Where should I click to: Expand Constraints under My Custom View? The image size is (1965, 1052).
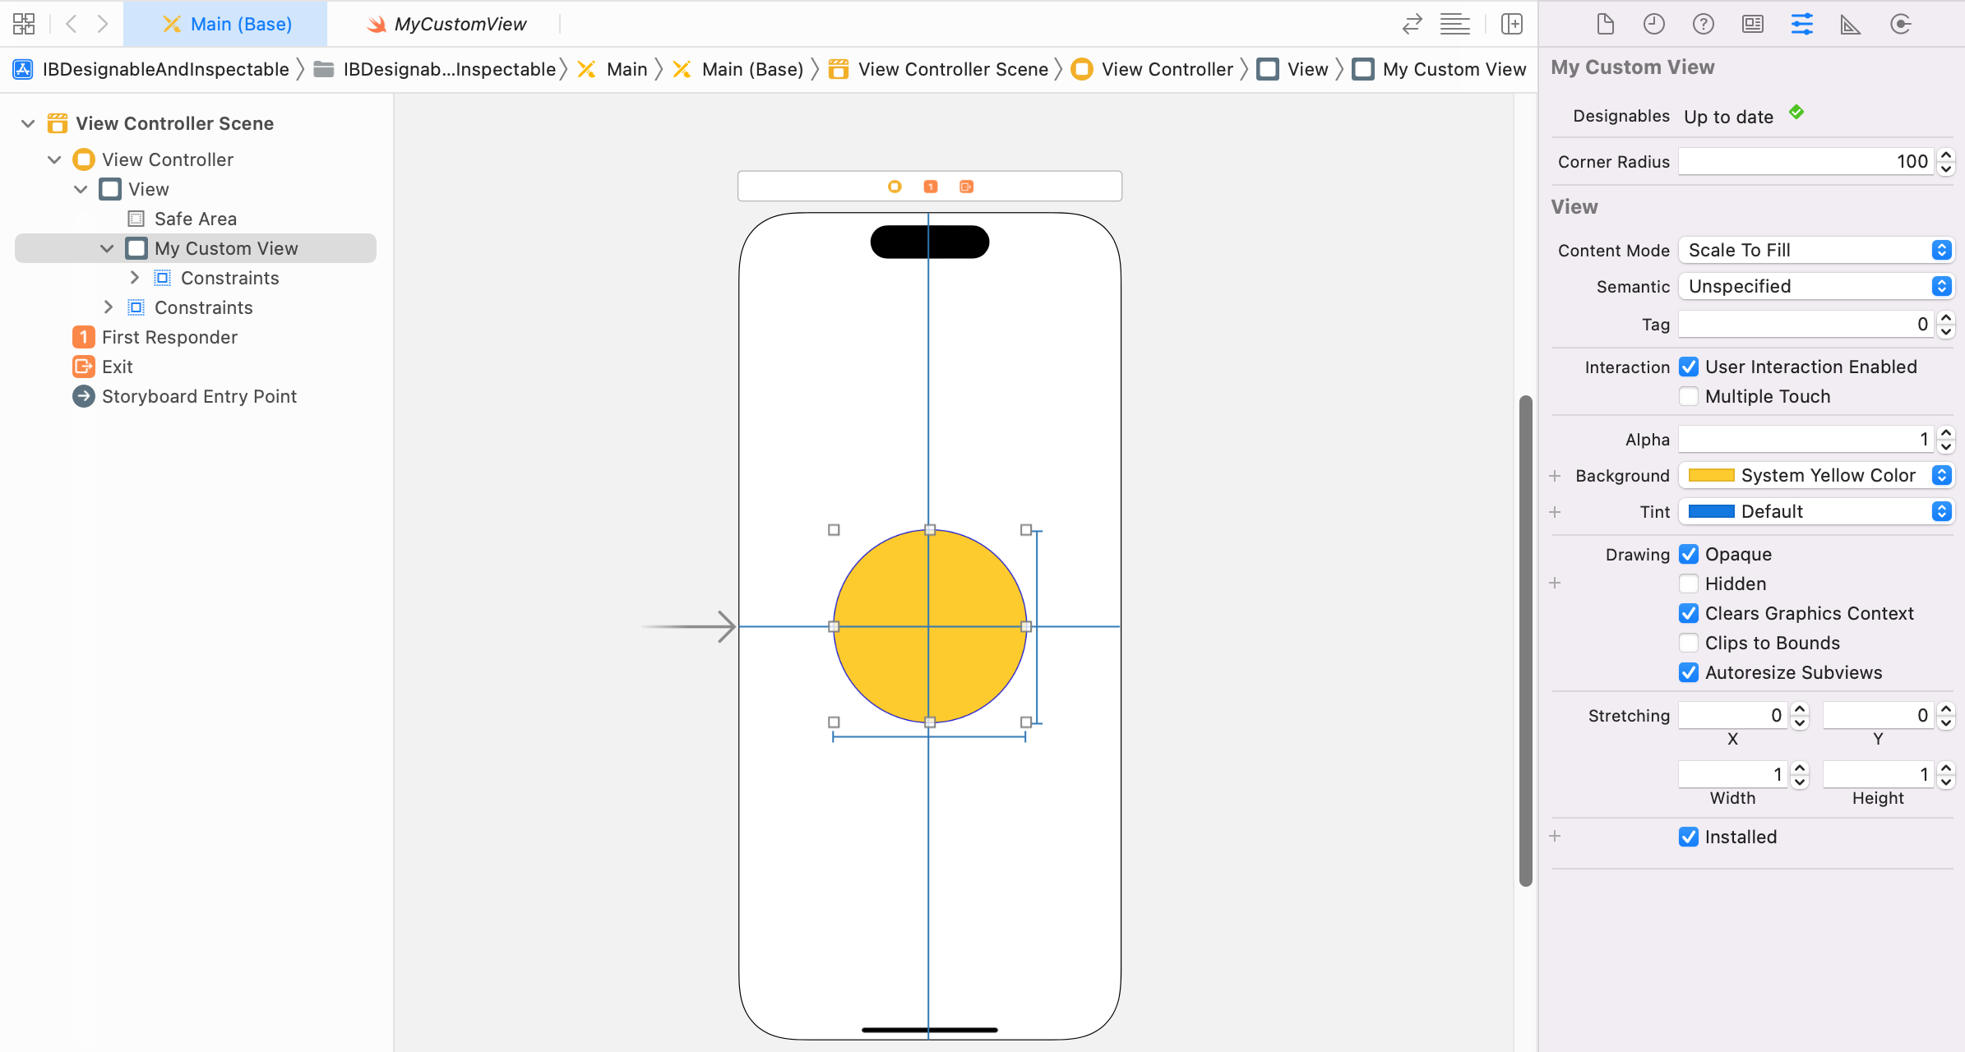pyautogui.click(x=135, y=278)
